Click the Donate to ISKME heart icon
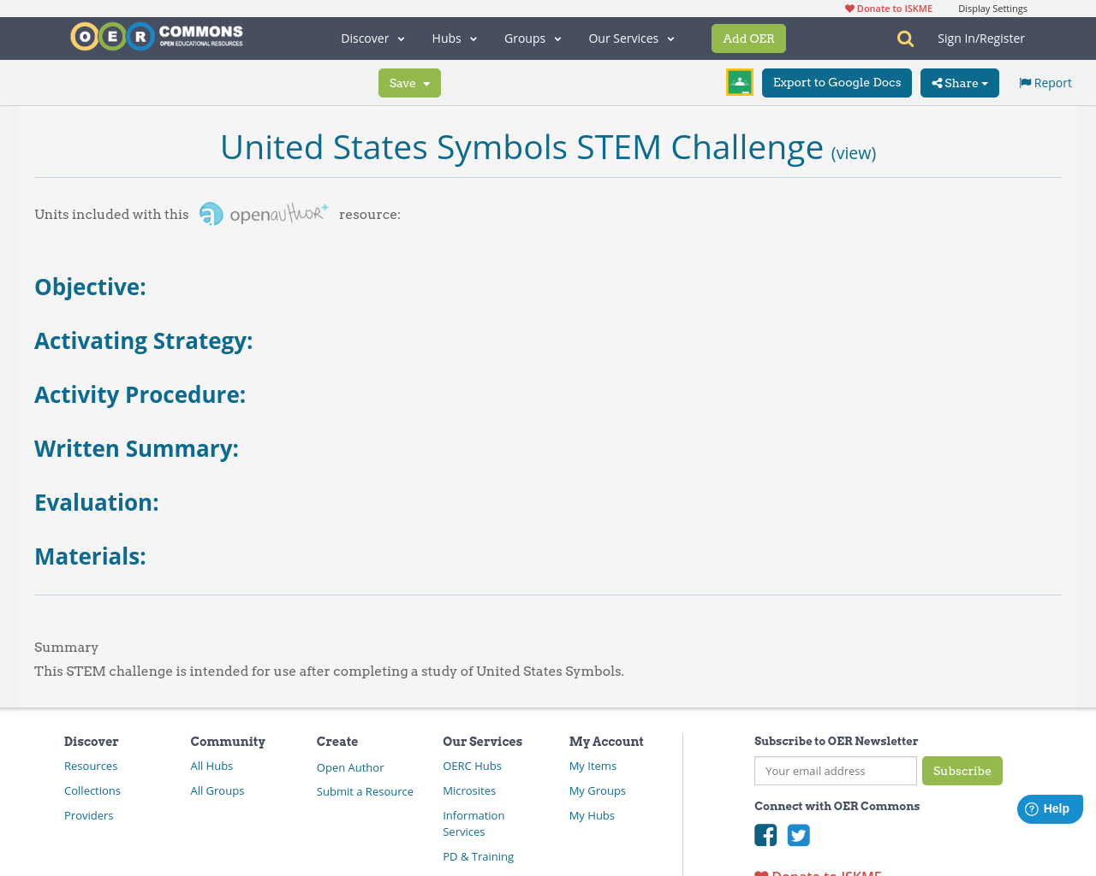Viewport: 1096px width, 876px height. [848, 7]
